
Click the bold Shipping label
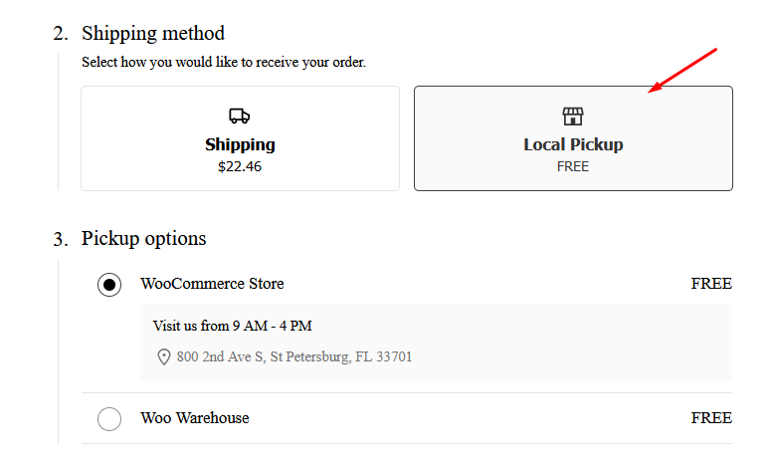240,144
